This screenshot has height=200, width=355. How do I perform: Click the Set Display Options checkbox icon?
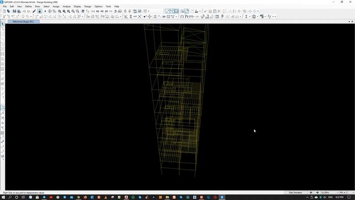click(140, 11)
